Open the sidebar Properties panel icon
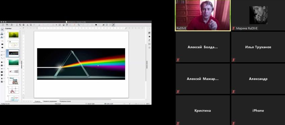The image size is (285, 125). tap(150, 33)
